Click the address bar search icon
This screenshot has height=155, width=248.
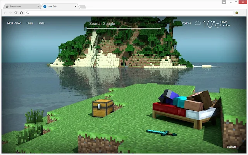click(28, 13)
